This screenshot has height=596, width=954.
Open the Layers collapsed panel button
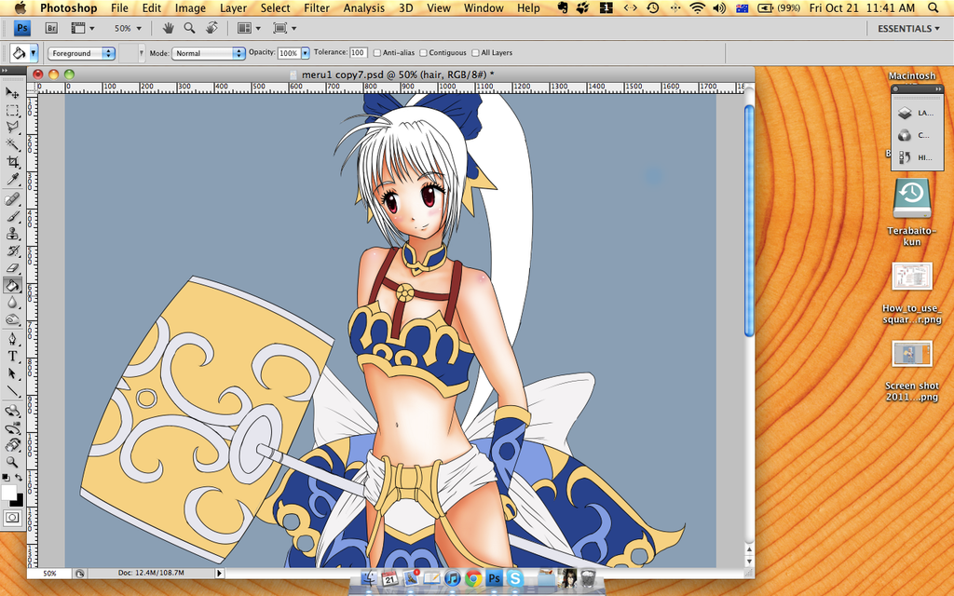(916, 113)
